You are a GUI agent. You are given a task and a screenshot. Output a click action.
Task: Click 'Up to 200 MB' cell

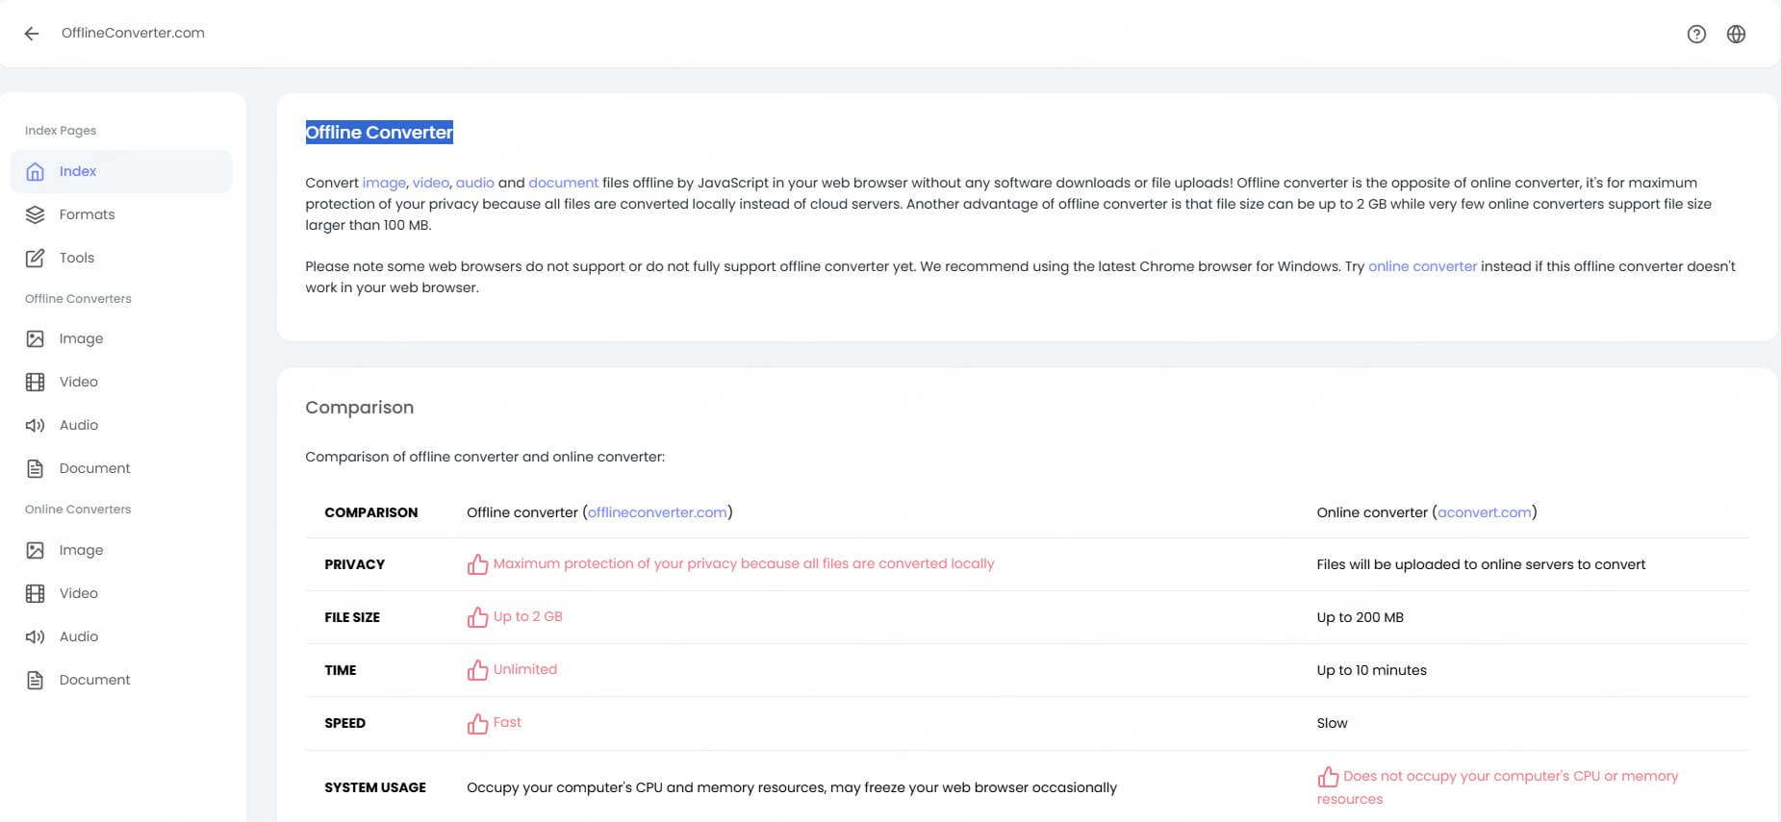point(1360,617)
